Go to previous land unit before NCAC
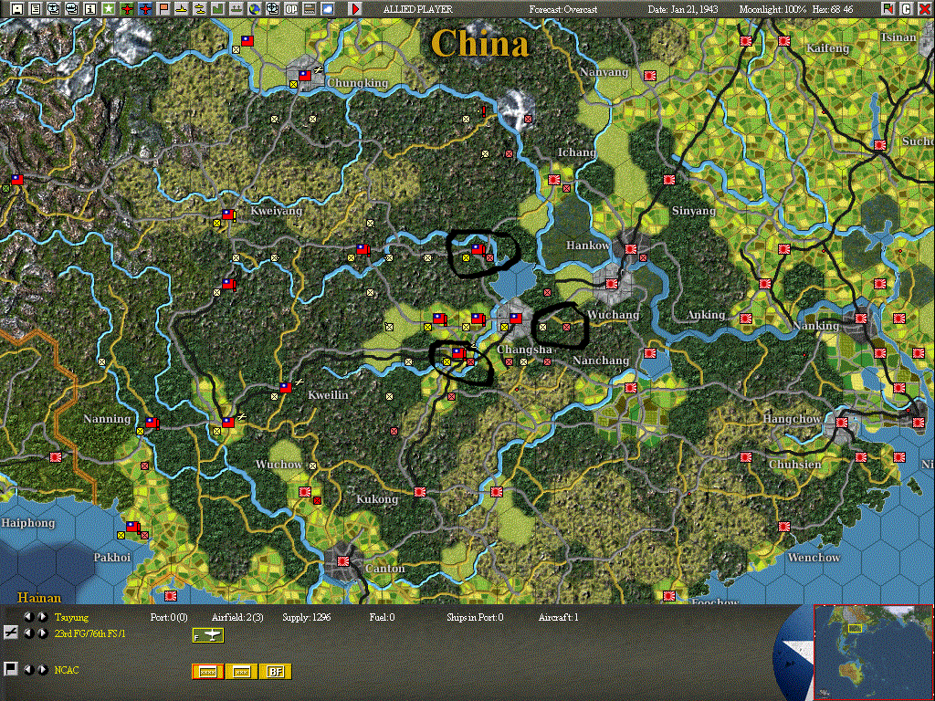Image resolution: width=935 pixels, height=701 pixels. point(27,670)
